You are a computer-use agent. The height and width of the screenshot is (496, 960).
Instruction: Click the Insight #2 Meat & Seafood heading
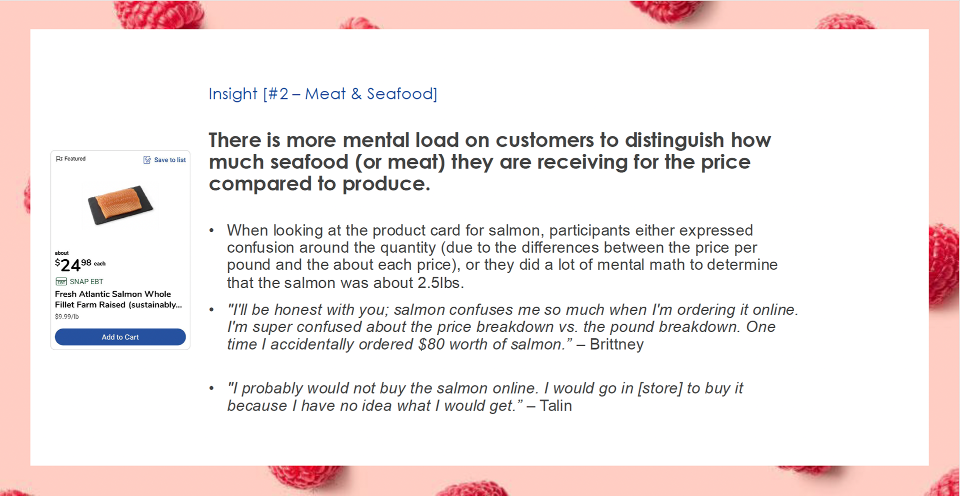[x=322, y=94]
